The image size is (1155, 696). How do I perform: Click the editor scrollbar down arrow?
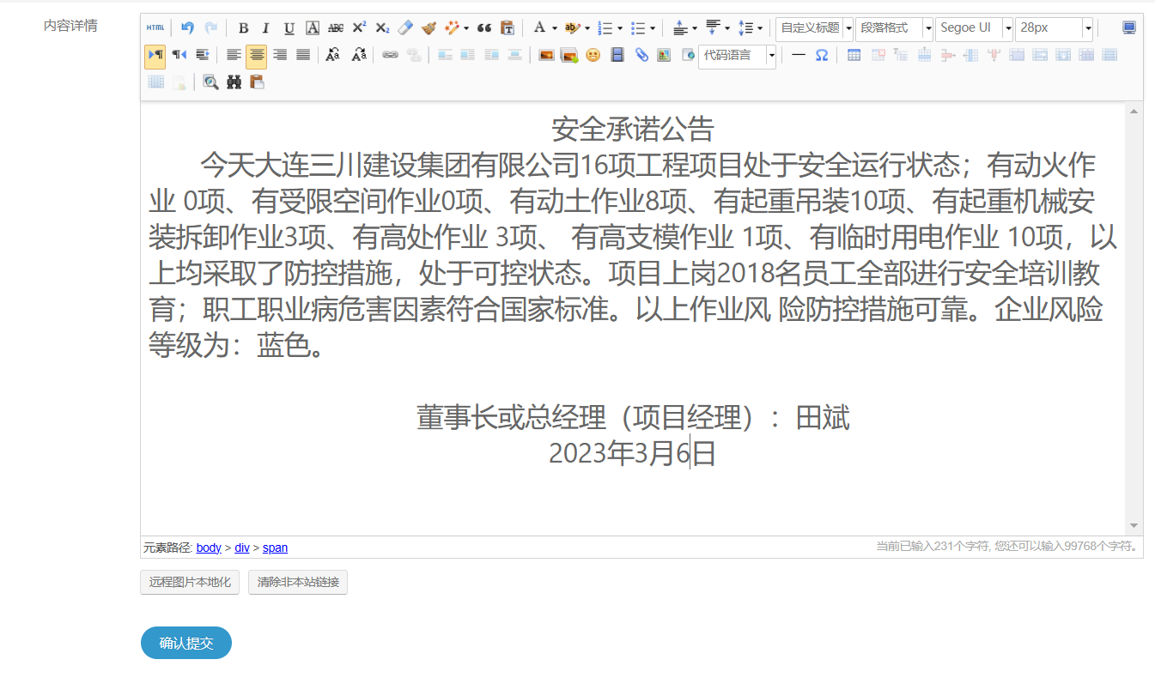1134,525
